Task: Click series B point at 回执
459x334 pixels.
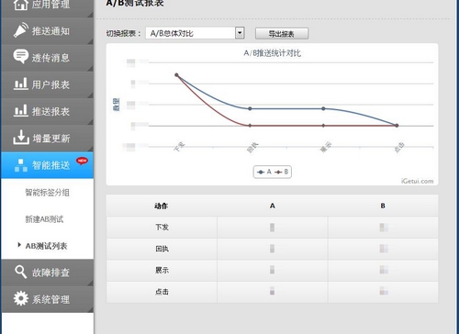Action: tap(250, 126)
